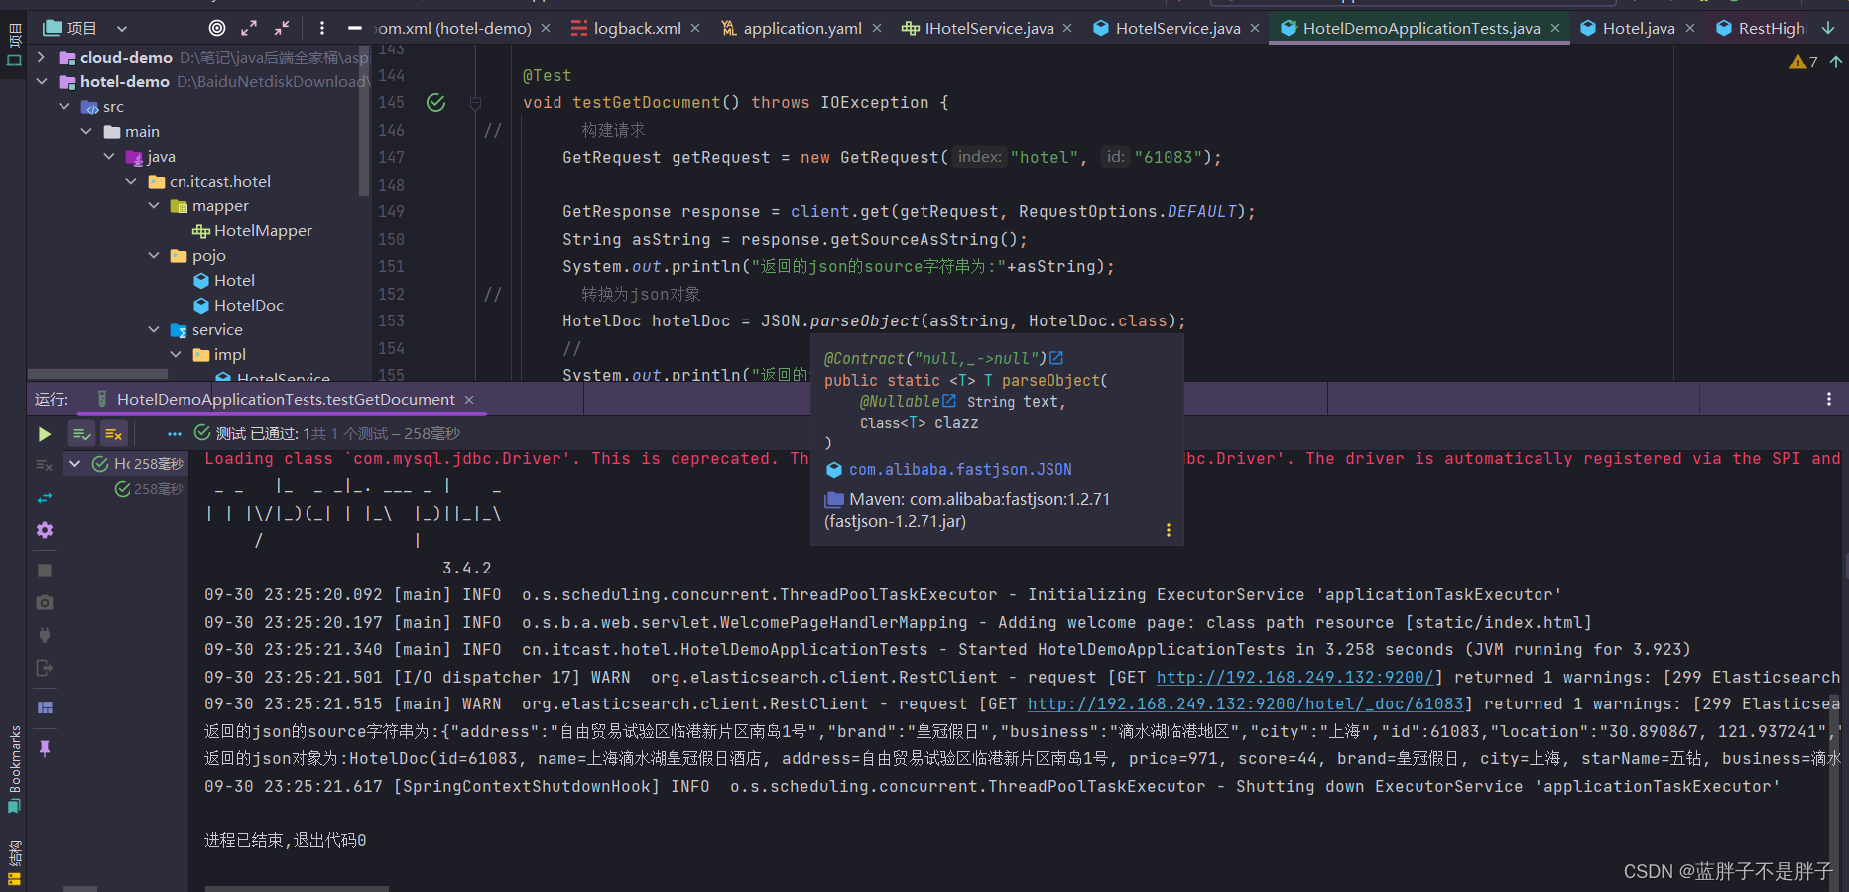Open link http://192.168.249.132:9200/ in console
The width and height of the screenshot is (1849, 892).
point(1294,677)
